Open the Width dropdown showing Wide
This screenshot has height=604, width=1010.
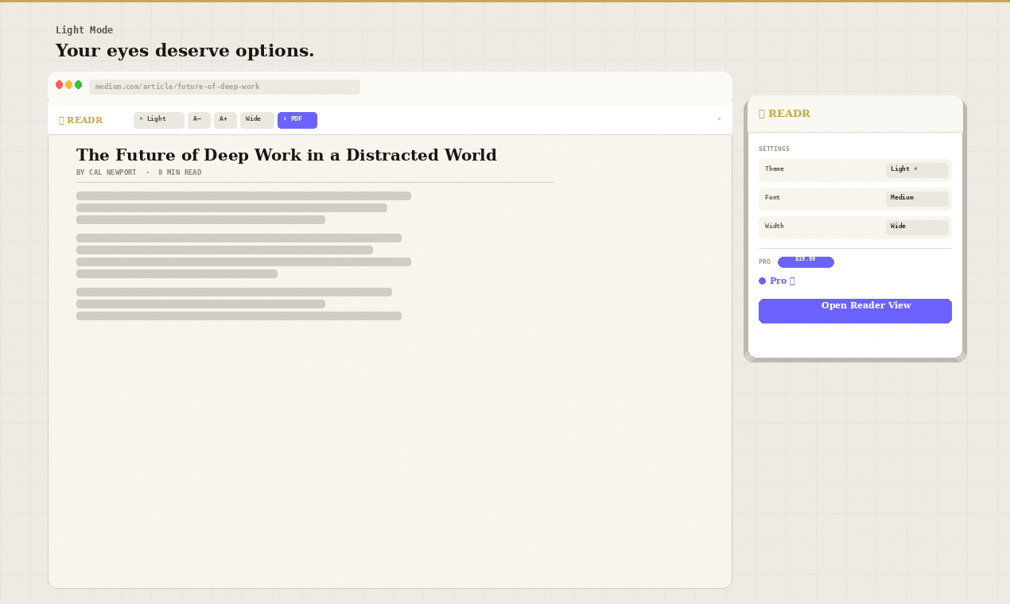pyautogui.click(x=918, y=227)
